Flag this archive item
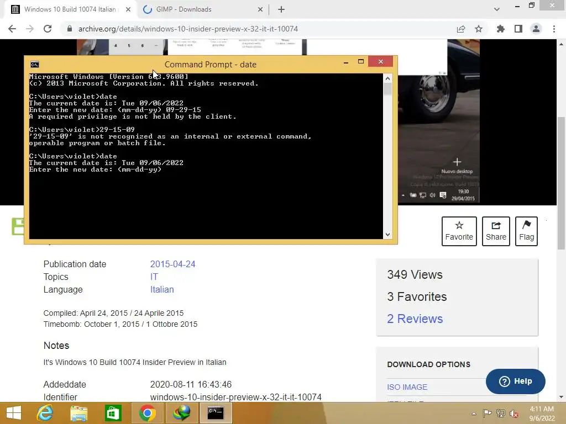This screenshot has width=566, height=424. [x=526, y=231]
